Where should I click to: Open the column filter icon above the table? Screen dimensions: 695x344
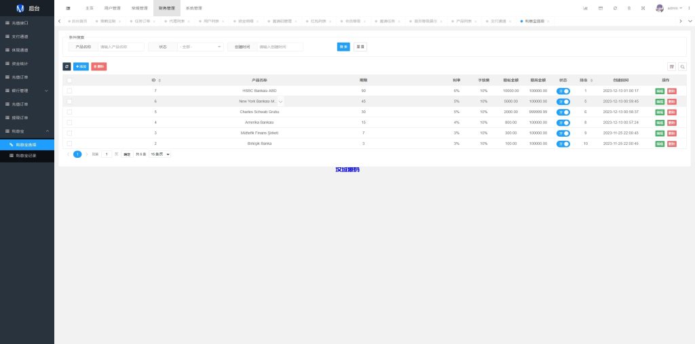672,66
